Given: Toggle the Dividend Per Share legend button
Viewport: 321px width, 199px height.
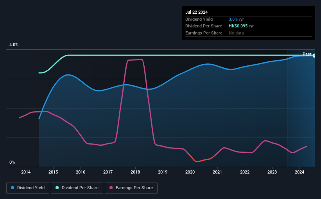Looking at the screenshot, I should coord(77,188).
